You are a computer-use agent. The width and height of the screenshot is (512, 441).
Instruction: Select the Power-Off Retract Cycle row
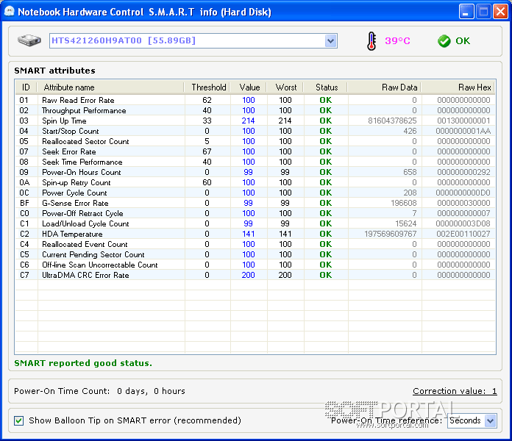(255, 213)
